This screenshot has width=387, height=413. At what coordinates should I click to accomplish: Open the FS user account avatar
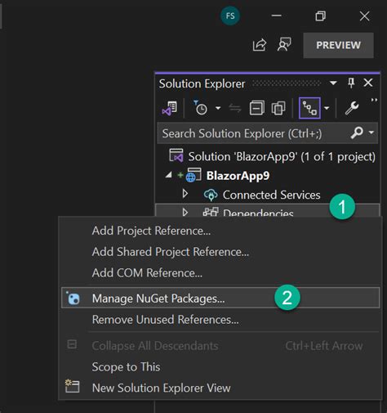coord(230,16)
